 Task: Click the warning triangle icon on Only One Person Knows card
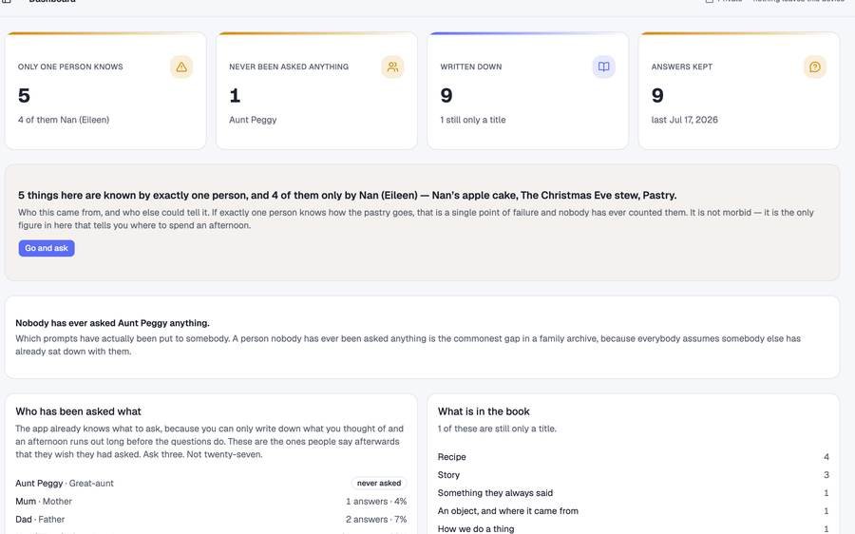(x=181, y=67)
